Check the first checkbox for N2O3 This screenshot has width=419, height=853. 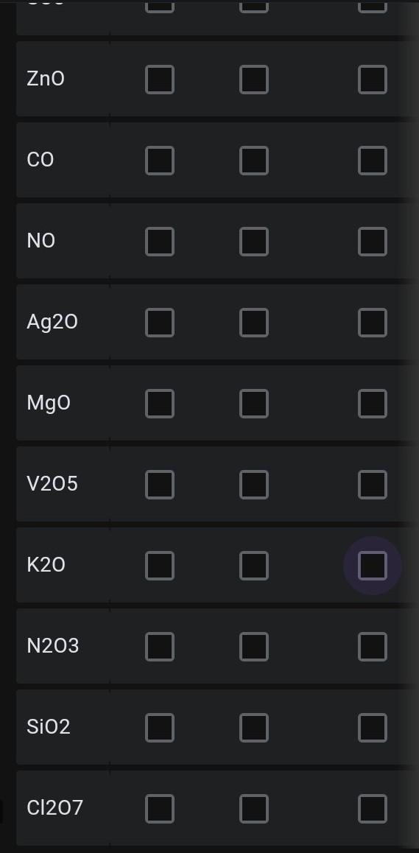coord(160,647)
